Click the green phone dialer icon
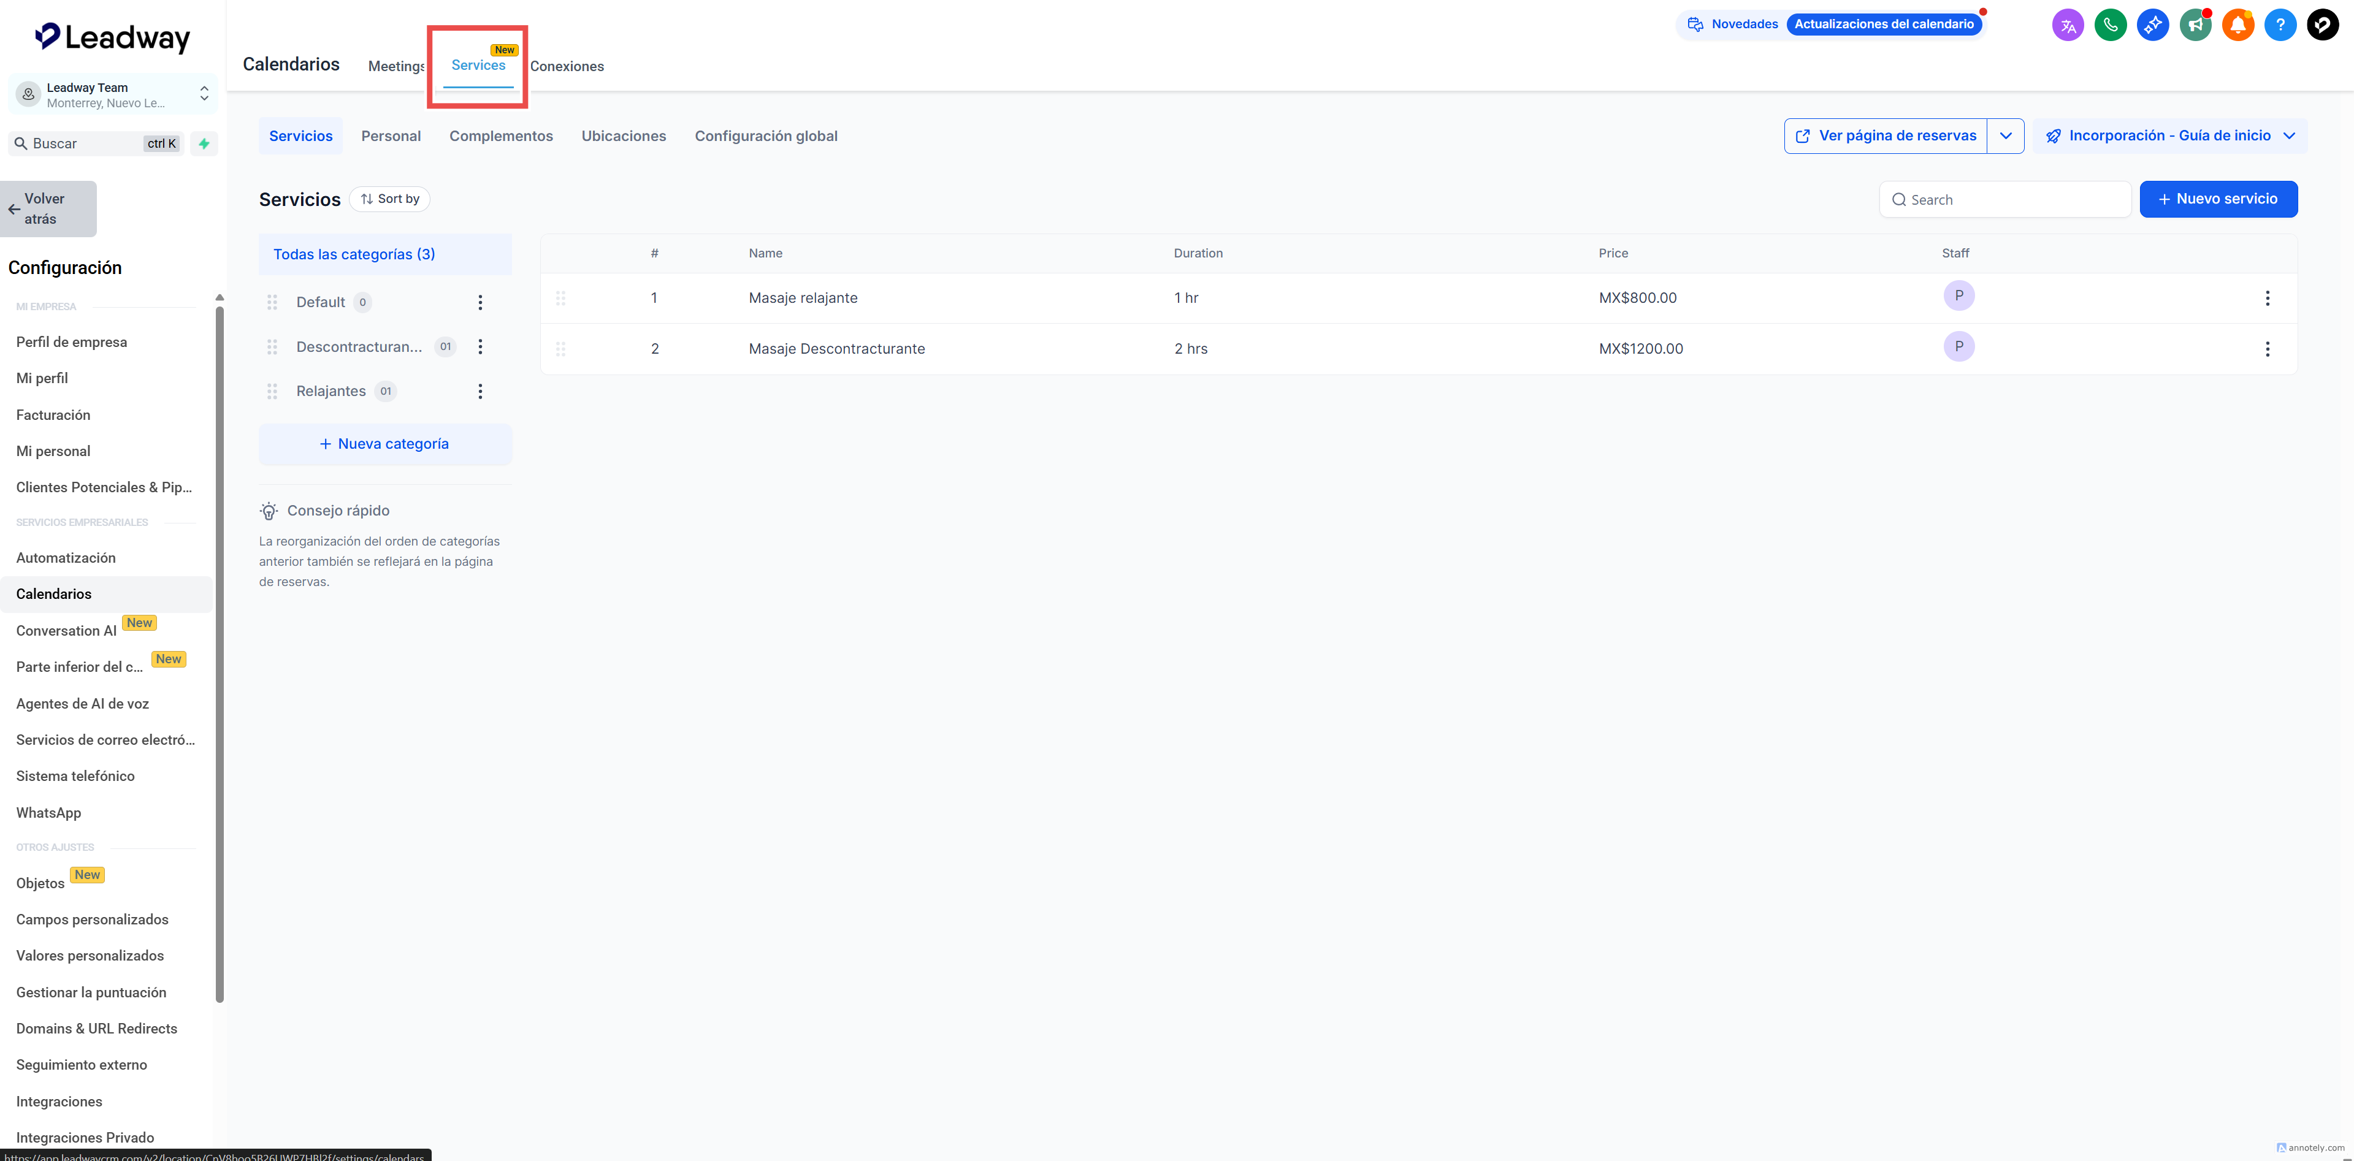 click(x=2110, y=25)
